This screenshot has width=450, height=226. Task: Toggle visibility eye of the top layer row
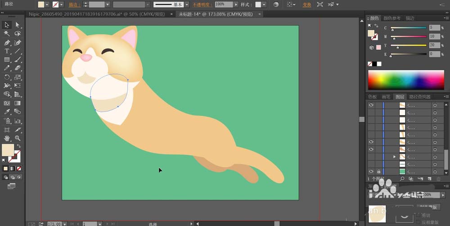[371, 105]
